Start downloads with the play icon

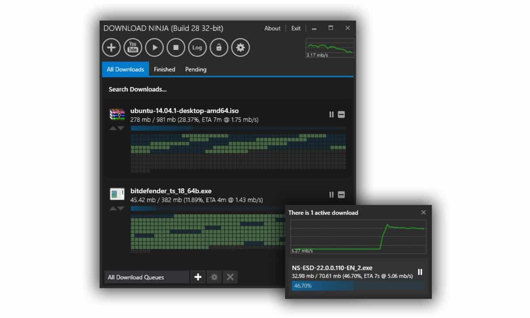154,48
